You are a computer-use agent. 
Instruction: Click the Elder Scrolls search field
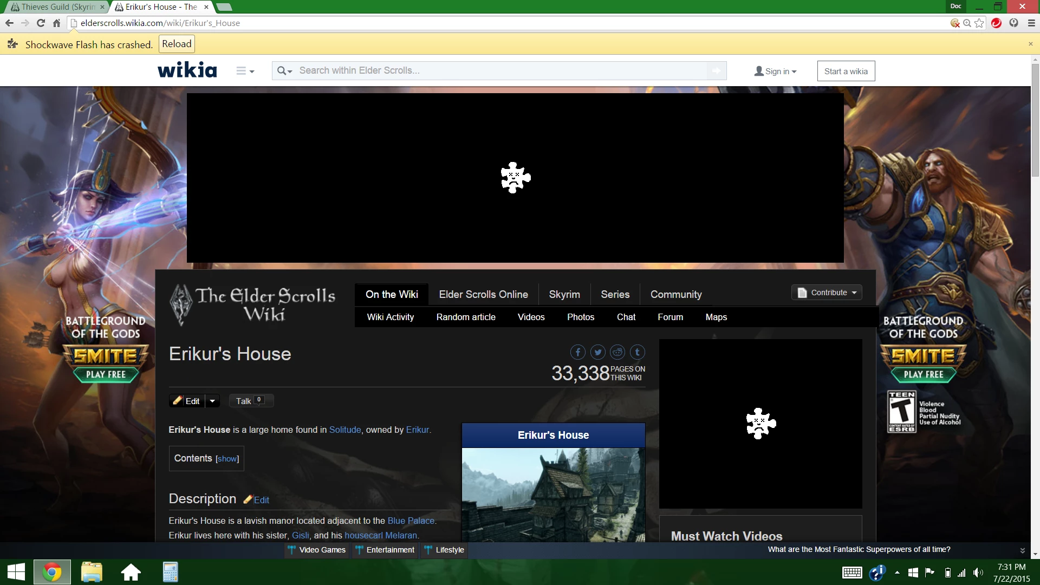click(498, 71)
